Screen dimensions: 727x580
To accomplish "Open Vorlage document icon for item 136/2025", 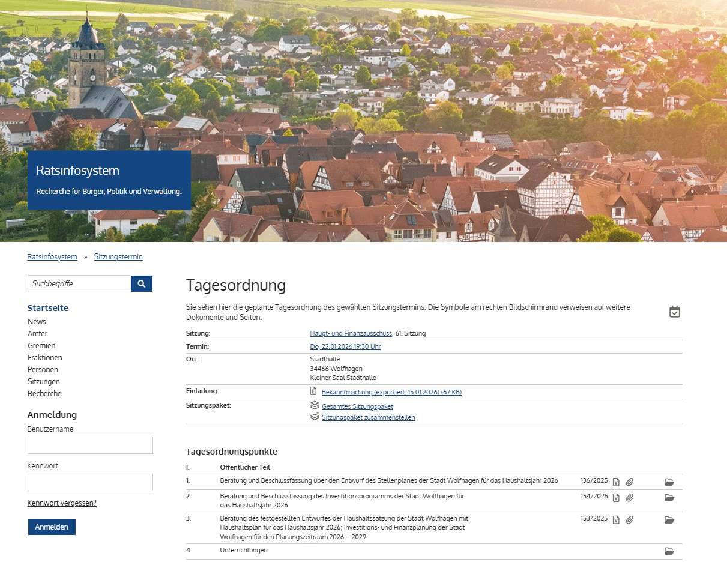I will click(616, 482).
